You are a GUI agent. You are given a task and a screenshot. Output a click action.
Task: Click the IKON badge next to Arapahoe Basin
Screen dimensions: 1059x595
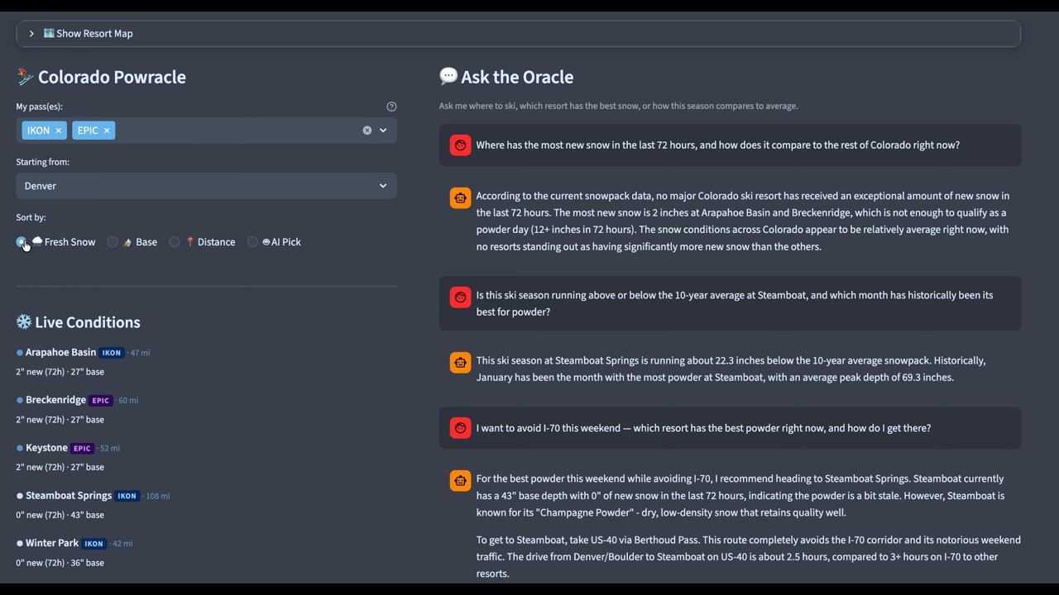pyautogui.click(x=112, y=353)
